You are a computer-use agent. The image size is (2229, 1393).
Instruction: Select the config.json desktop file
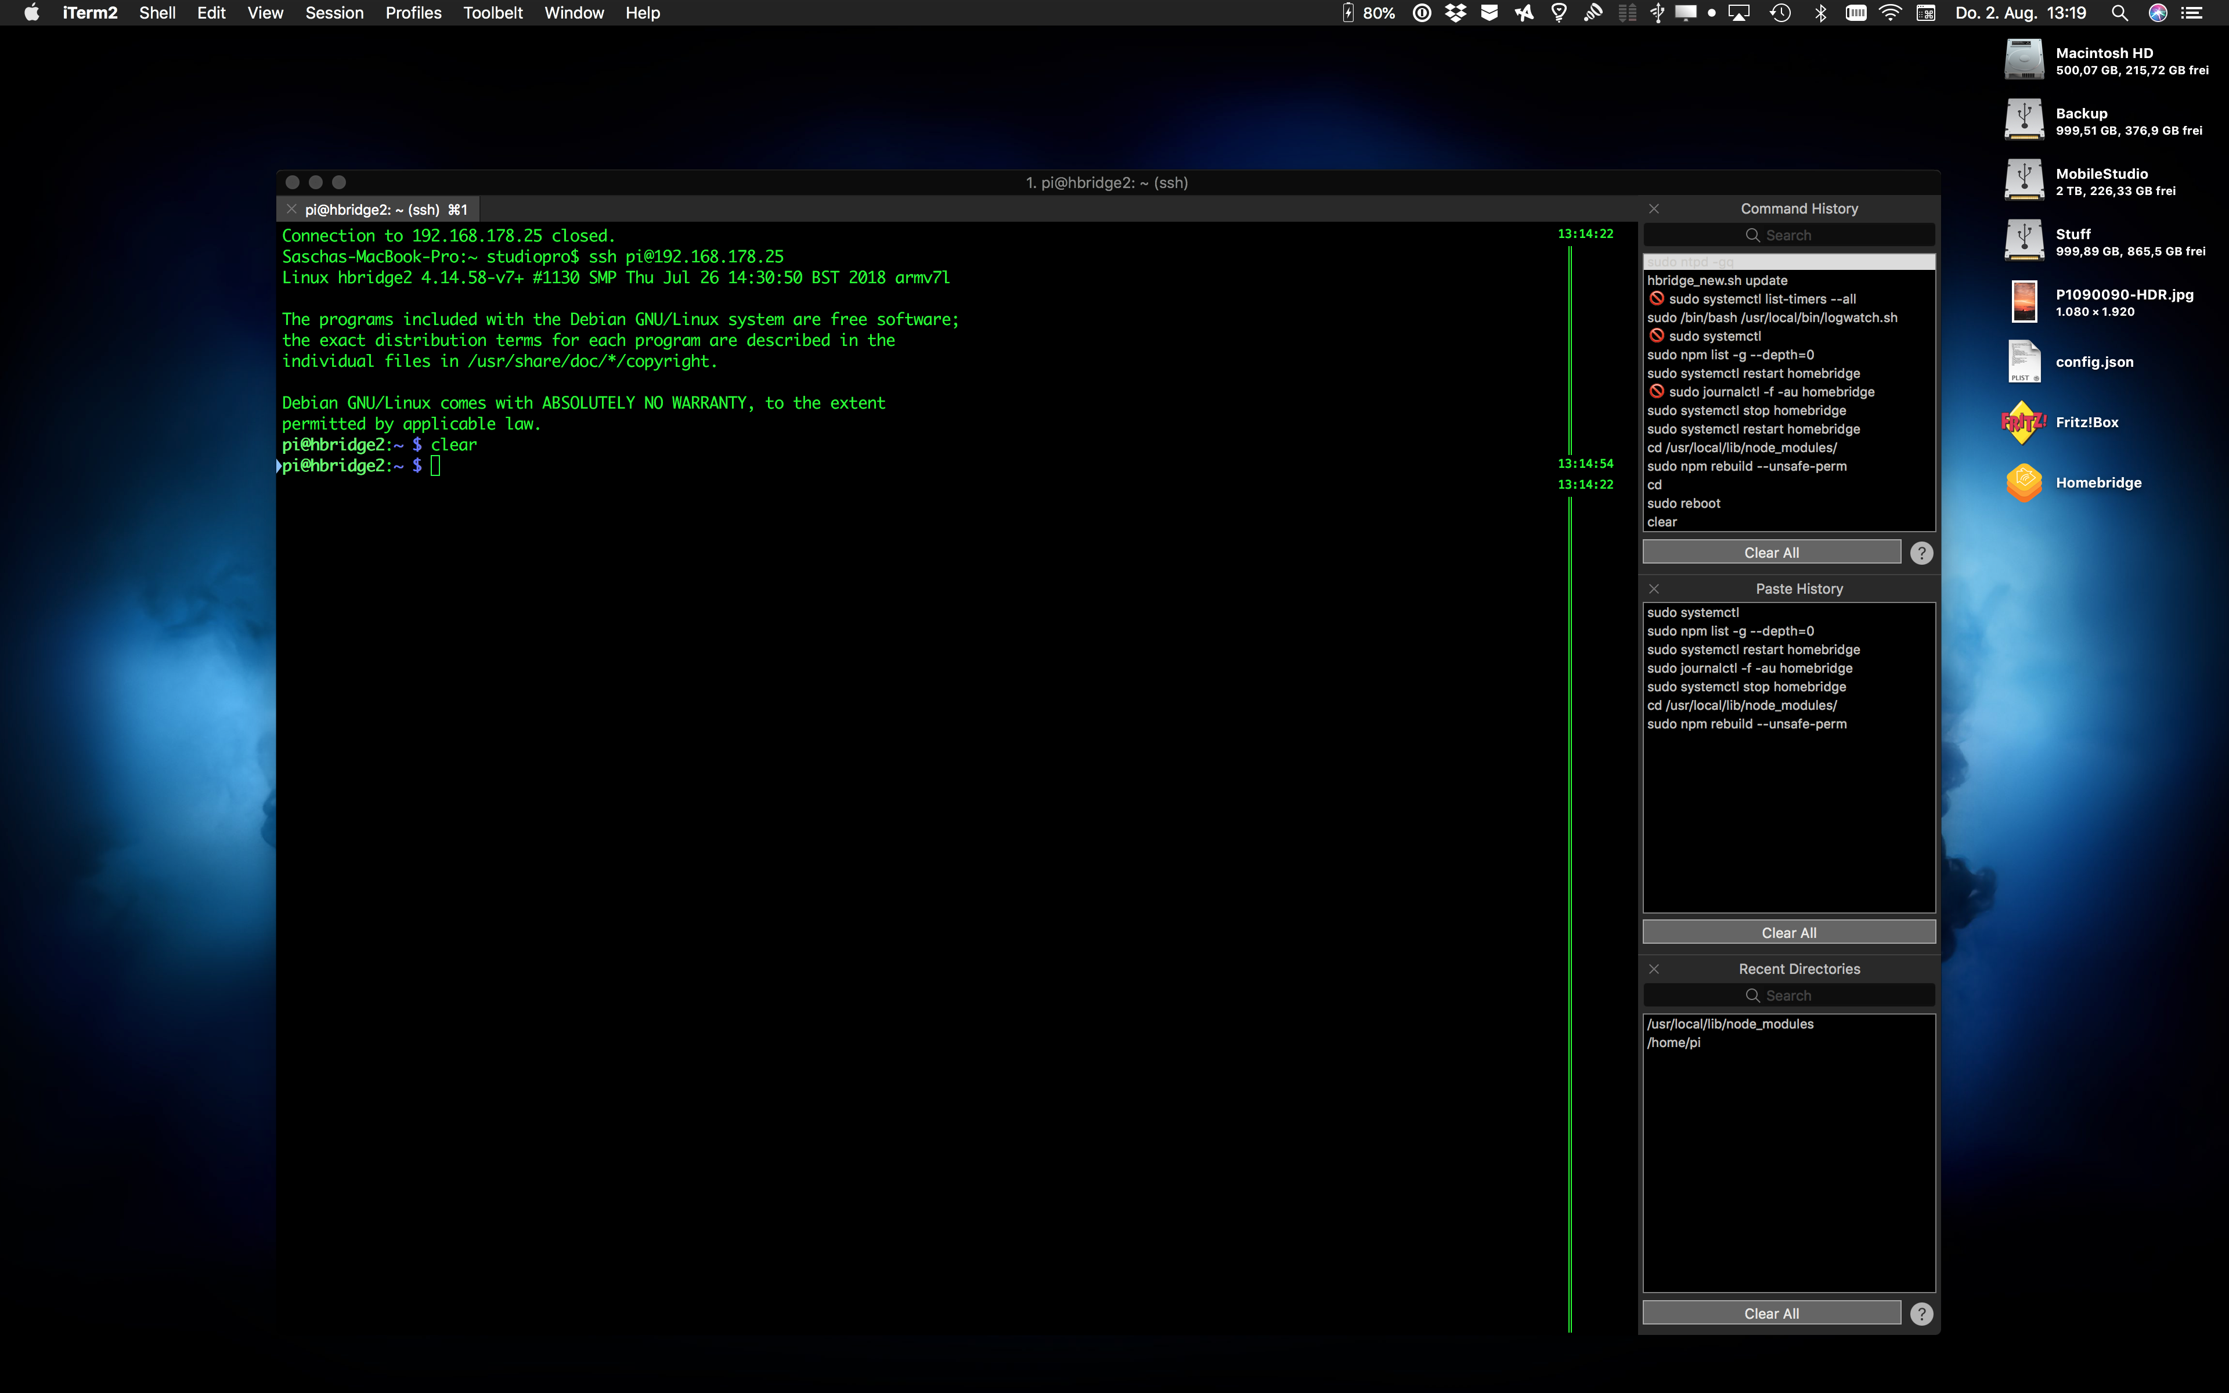pos(2024,362)
